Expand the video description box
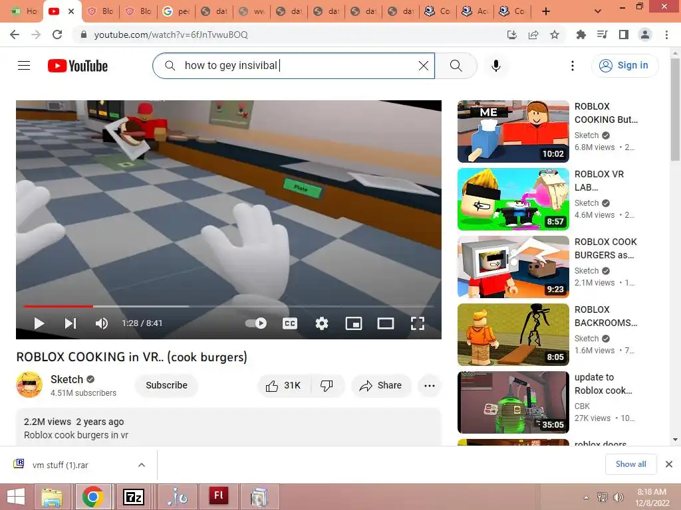Viewport: 681px width, 510px height. pyautogui.click(x=229, y=428)
